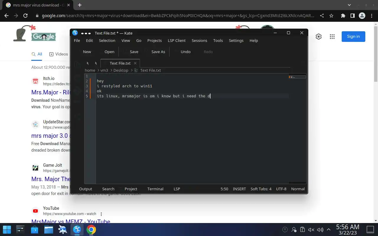This screenshot has height=236, width=378.
Task: Open the LSP Client menu
Action: [x=177, y=40]
